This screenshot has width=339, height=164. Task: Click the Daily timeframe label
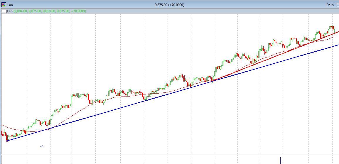pyautogui.click(x=330, y=5)
